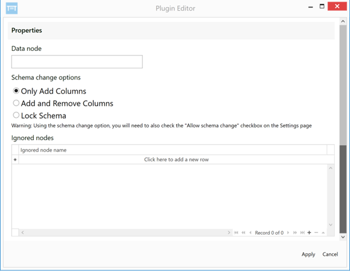Click the Allow schema change warning text
350x271 pixels.
click(162, 126)
